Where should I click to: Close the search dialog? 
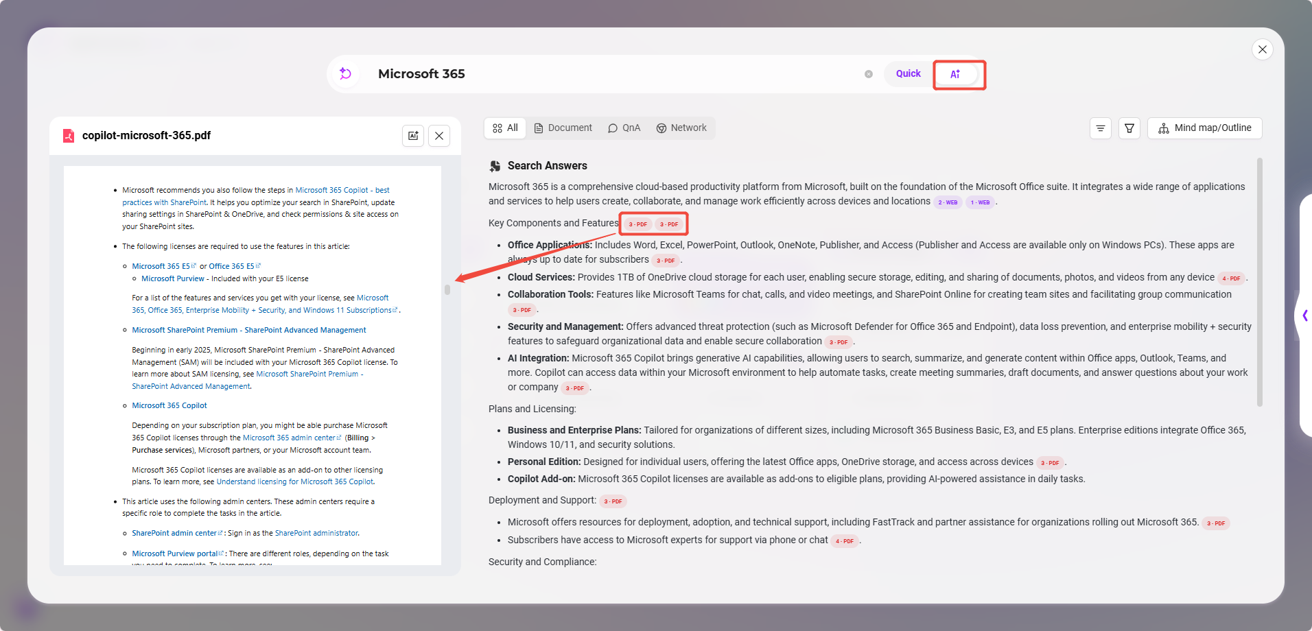1263,49
